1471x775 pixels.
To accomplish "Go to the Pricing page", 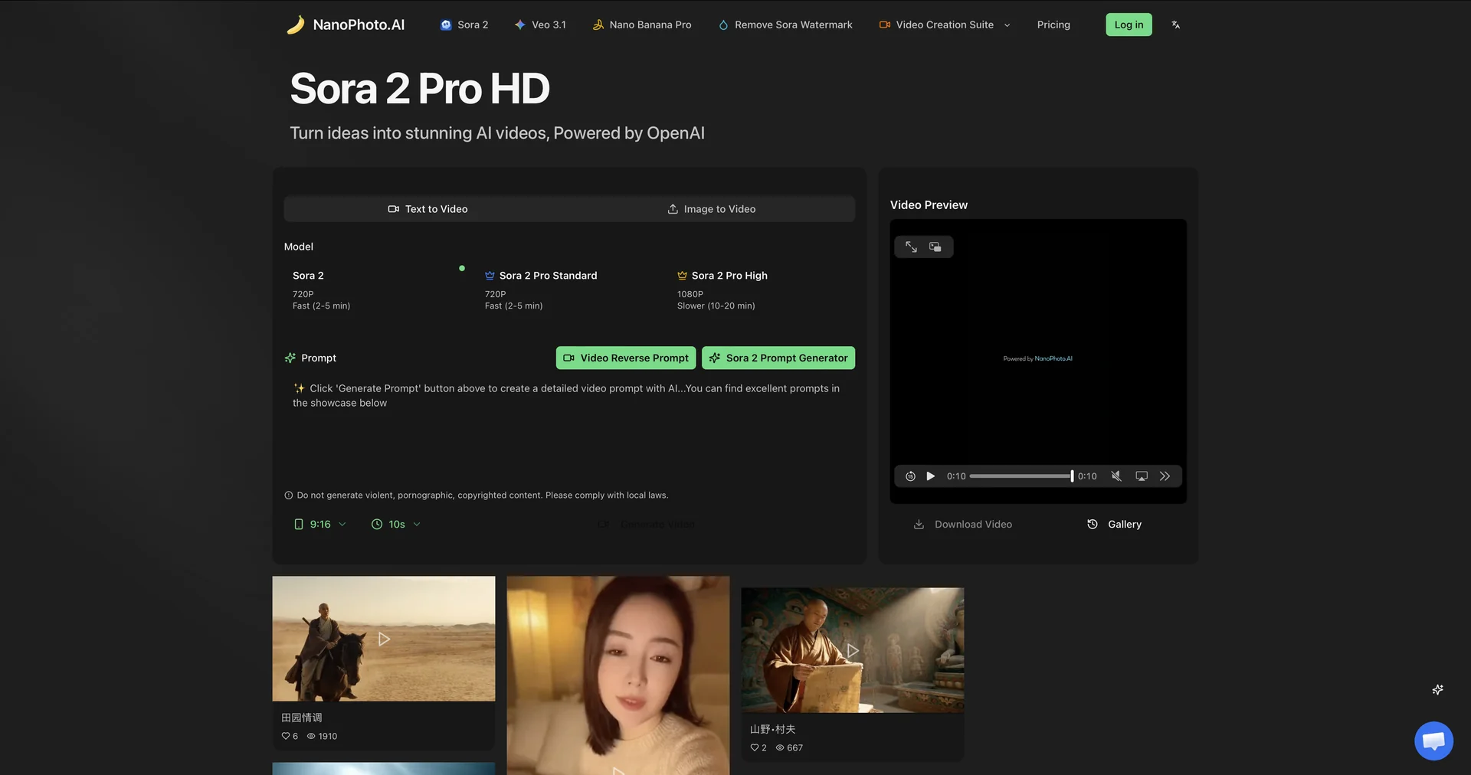I will click(x=1053, y=25).
